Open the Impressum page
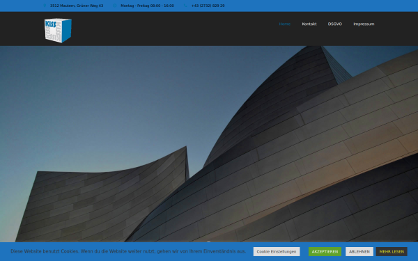Screen dimensions: 418x261 pos(364,24)
